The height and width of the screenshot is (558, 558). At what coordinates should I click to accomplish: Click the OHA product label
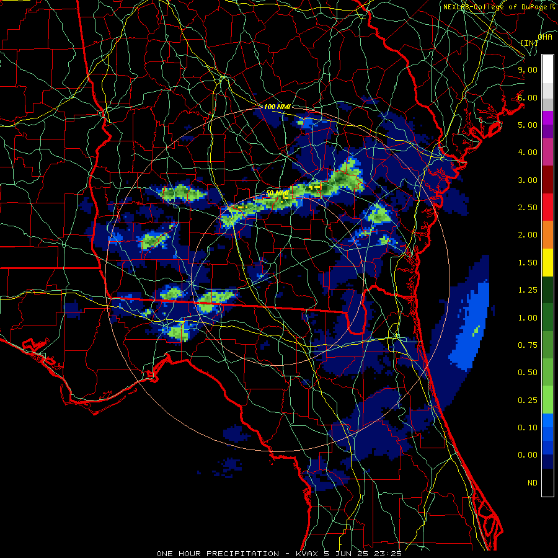pos(545,37)
